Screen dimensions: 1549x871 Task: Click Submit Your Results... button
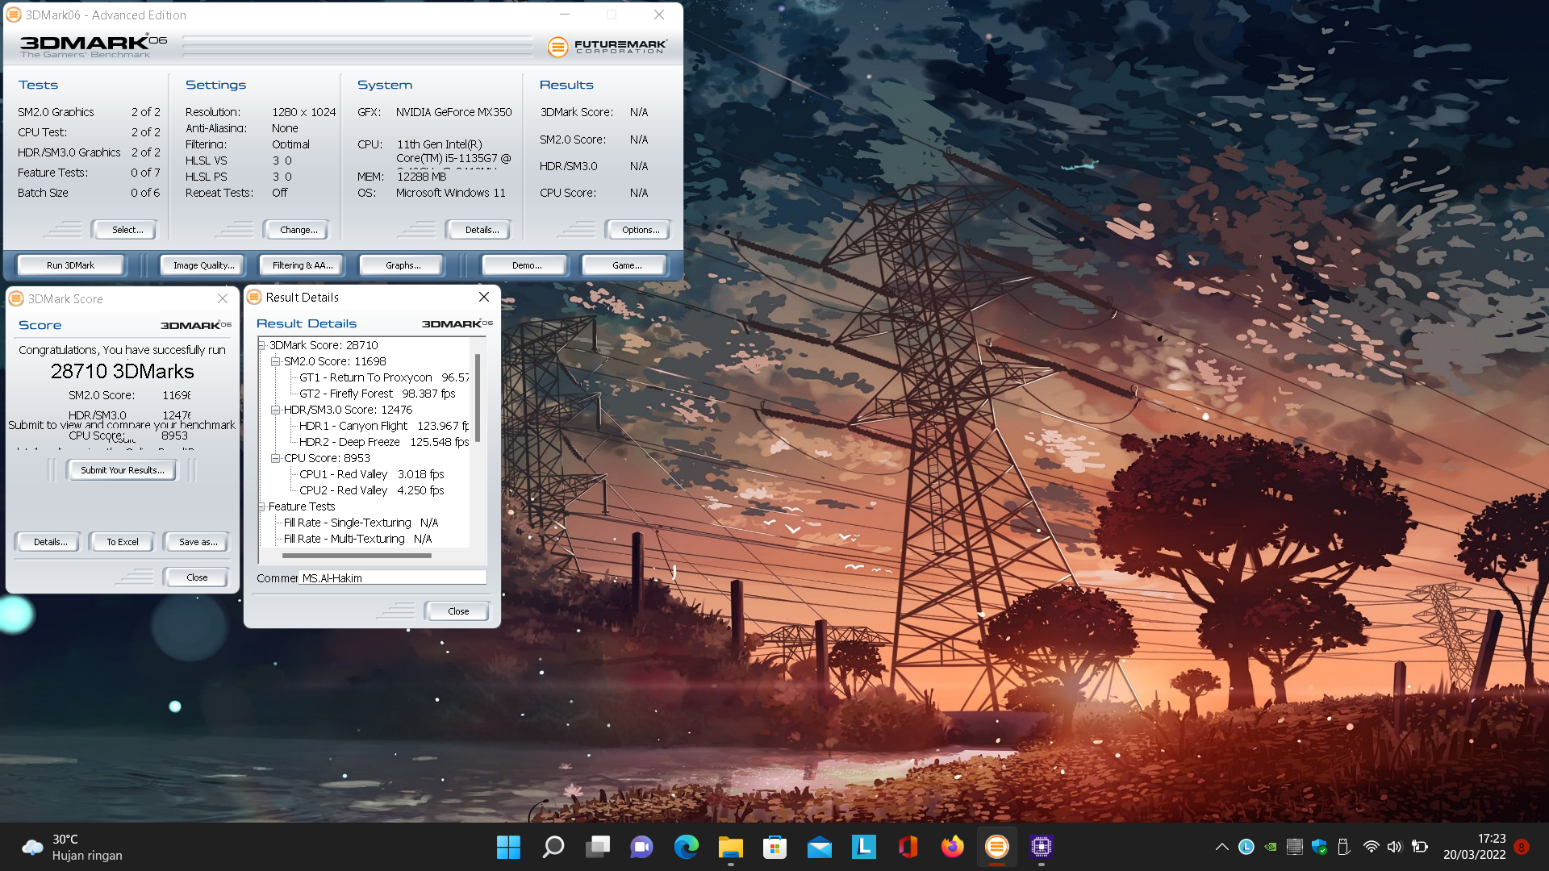click(x=122, y=470)
